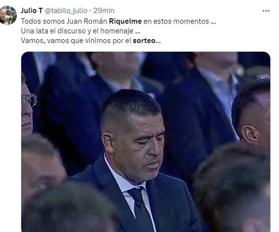This screenshot has width=279, height=232.
Task: Click the man with glasses at photo edge
Action: tap(28, 107)
